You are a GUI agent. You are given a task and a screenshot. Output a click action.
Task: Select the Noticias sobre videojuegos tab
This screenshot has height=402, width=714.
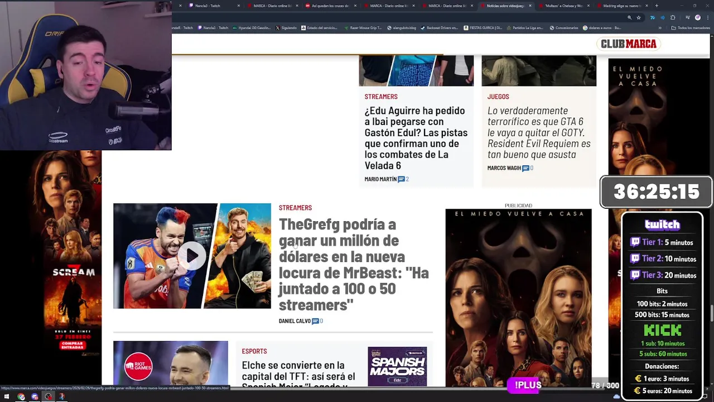click(x=505, y=6)
